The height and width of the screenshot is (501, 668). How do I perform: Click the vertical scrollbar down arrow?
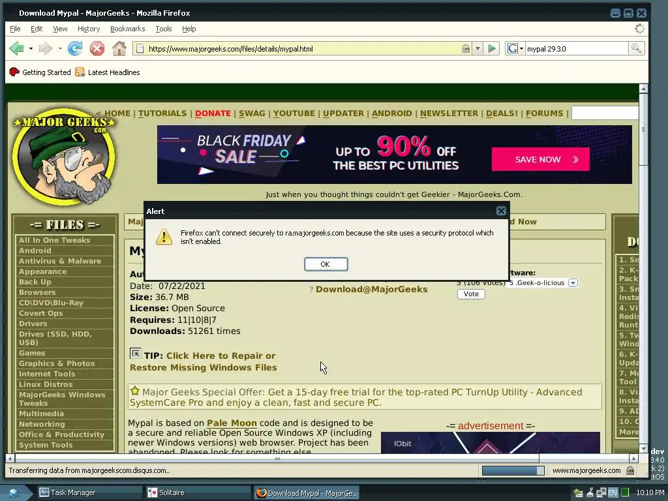643,449
